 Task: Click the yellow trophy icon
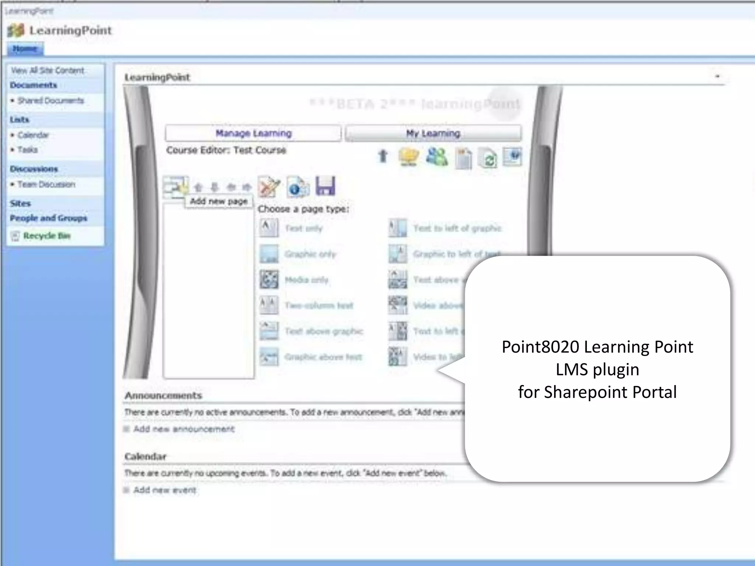pos(408,157)
